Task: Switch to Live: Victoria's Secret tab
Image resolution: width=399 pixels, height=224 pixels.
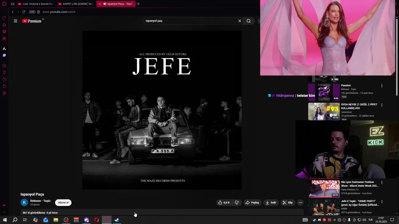Action: [x=36, y=4]
